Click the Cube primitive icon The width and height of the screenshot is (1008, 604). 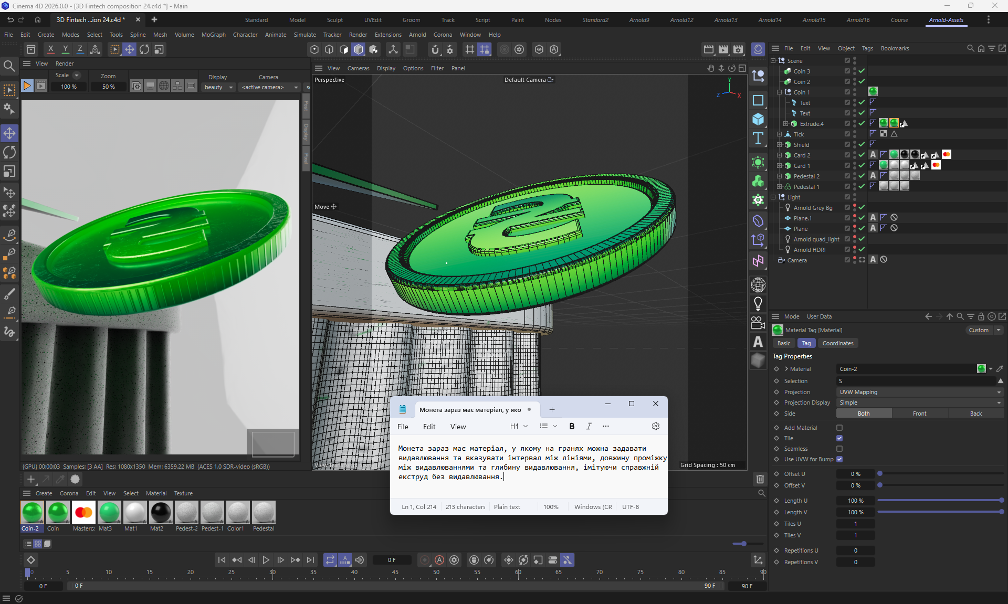(x=758, y=119)
